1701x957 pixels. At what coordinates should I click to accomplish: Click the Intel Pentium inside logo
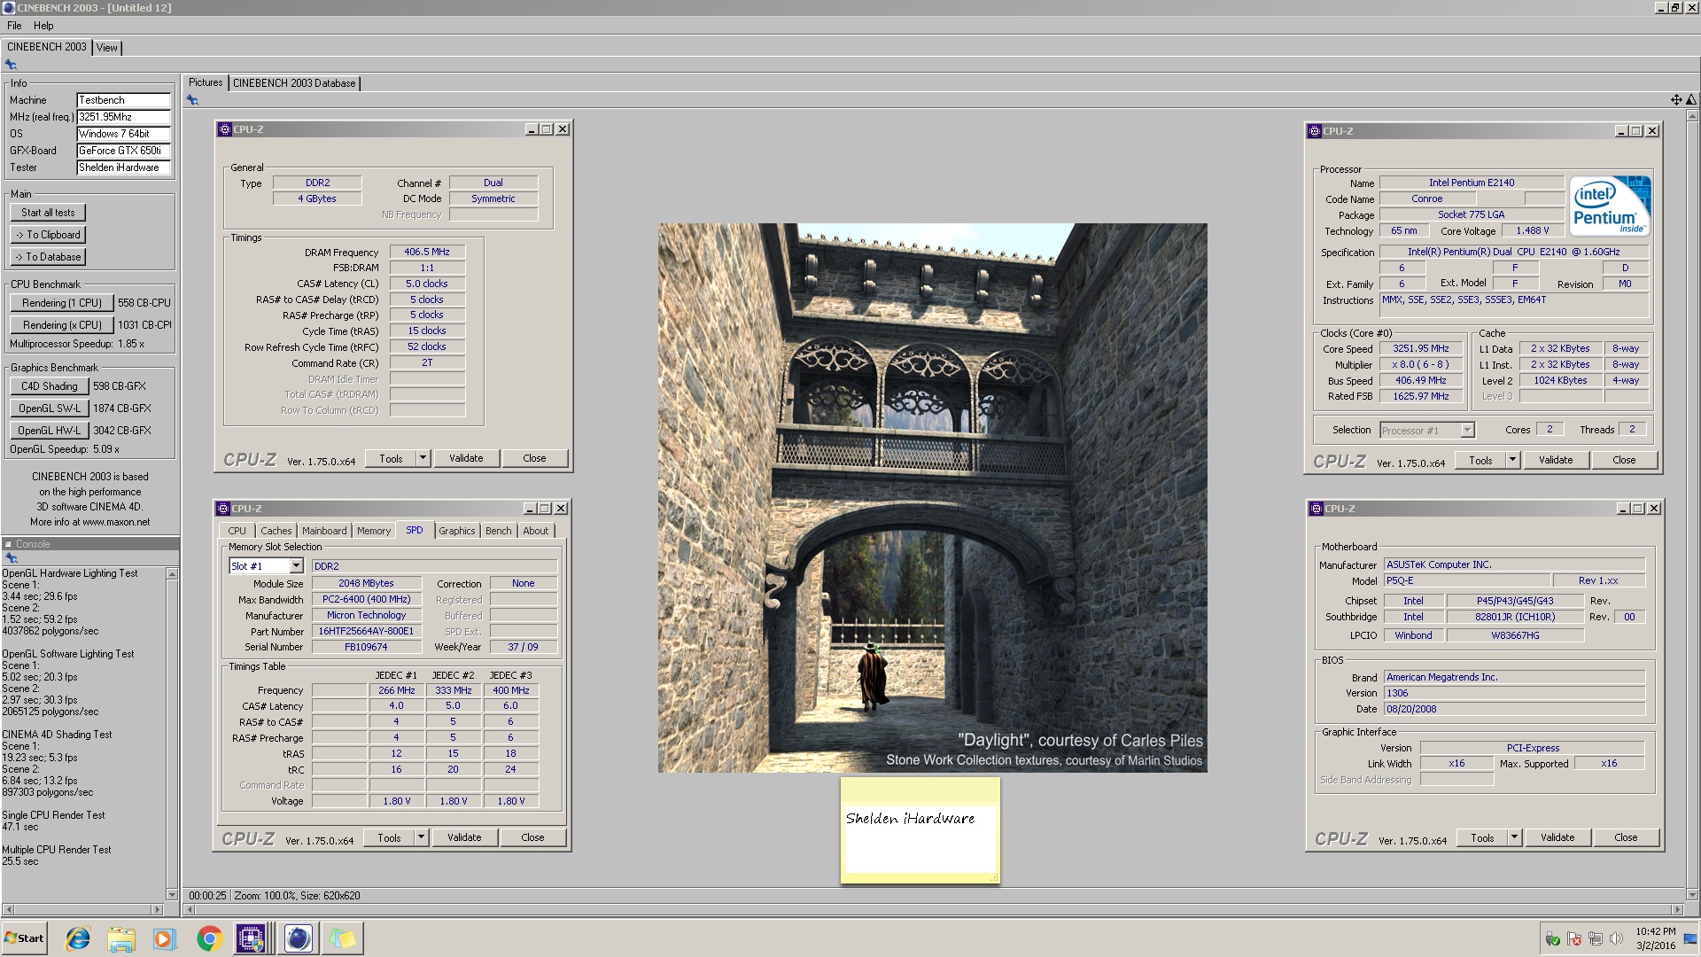click(x=1610, y=206)
